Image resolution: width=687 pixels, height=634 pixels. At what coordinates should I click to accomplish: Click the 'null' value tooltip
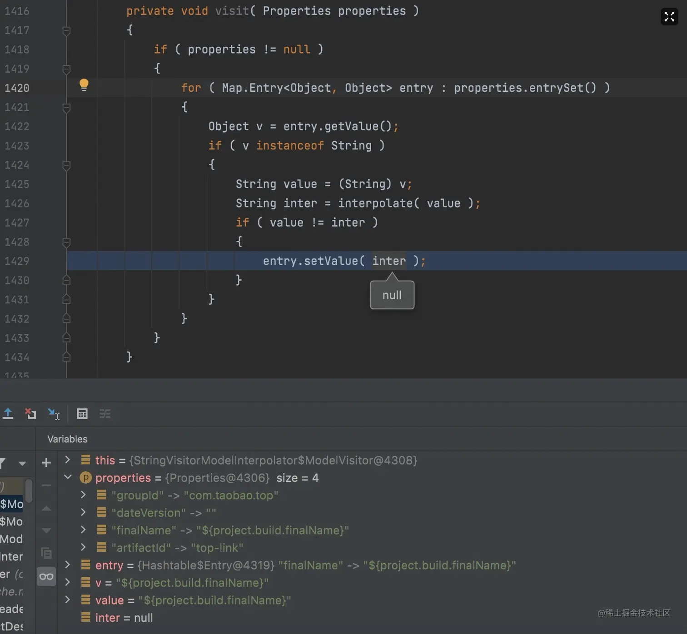[x=392, y=295]
